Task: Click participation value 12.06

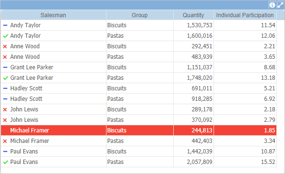Action: (268, 36)
